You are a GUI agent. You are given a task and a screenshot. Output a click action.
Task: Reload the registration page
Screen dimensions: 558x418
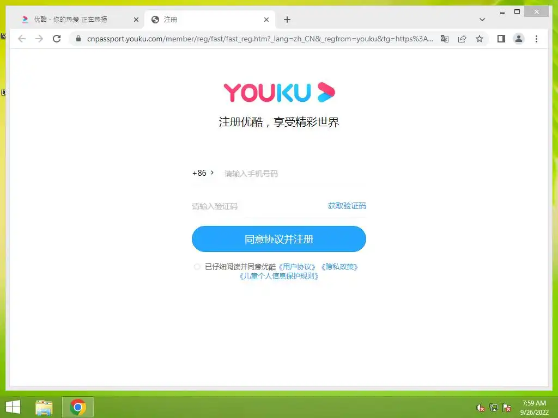[x=57, y=39]
